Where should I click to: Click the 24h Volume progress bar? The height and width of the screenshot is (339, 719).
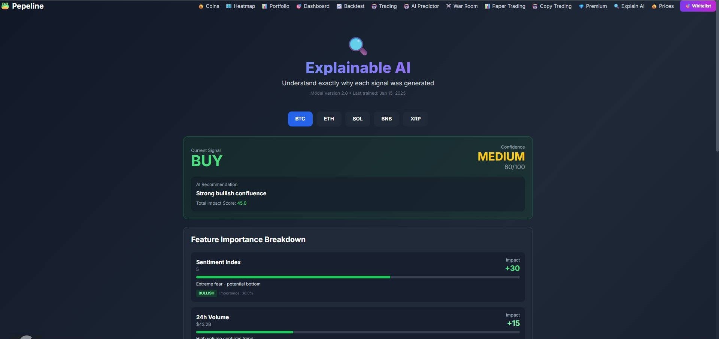click(358, 332)
